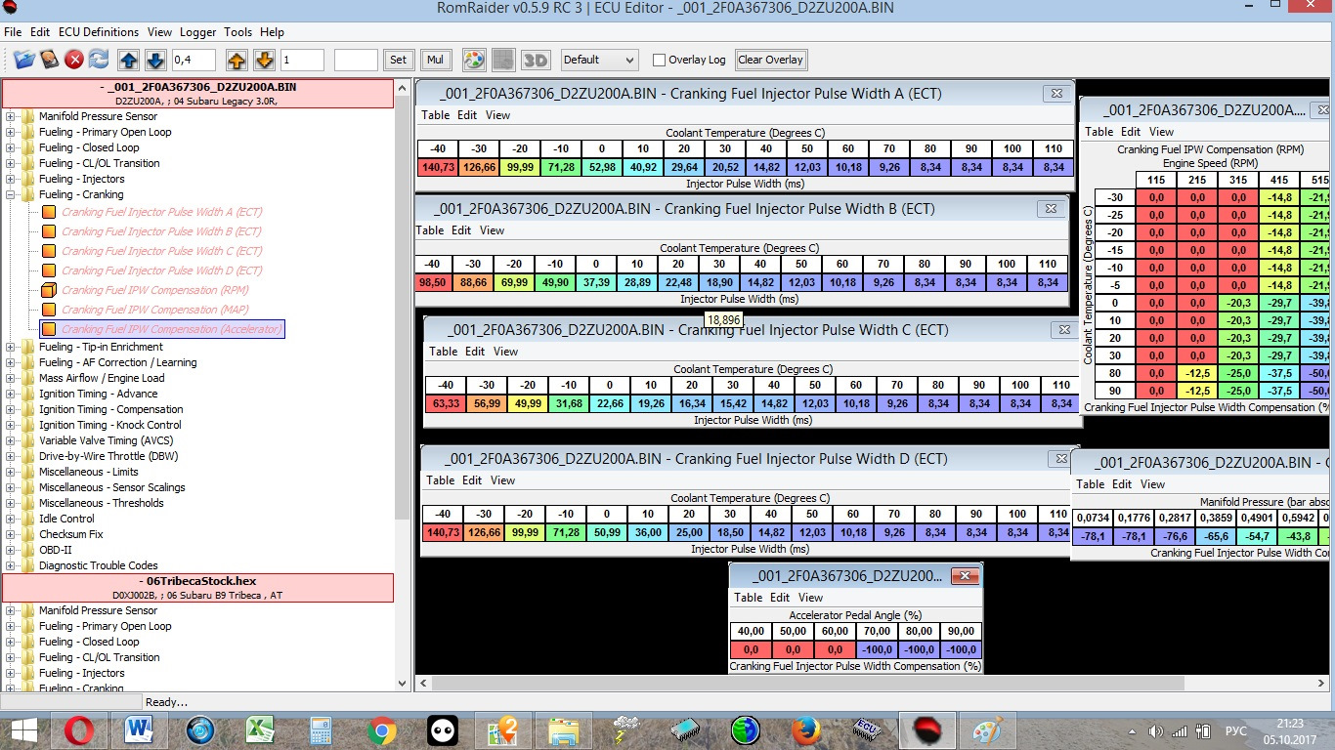Open Microsoft Word from the taskbar

[139, 730]
